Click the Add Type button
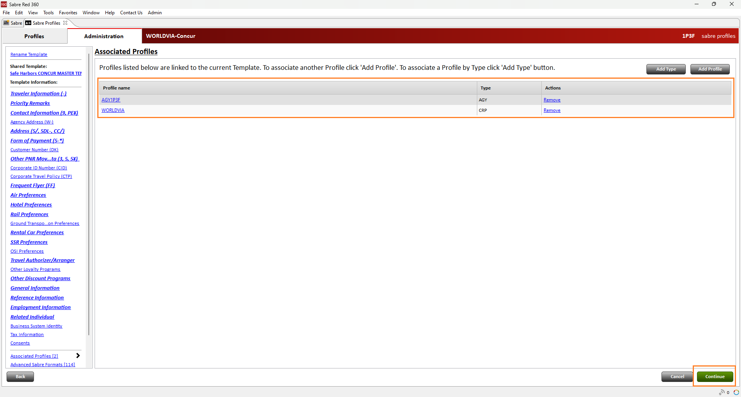 click(666, 69)
